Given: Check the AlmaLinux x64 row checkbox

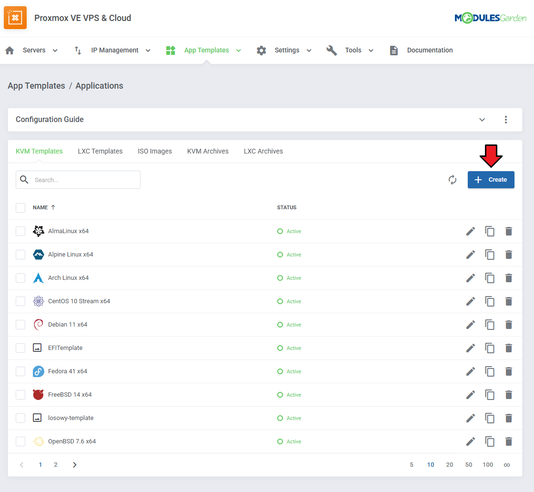Looking at the screenshot, I should click(x=20, y=231).
